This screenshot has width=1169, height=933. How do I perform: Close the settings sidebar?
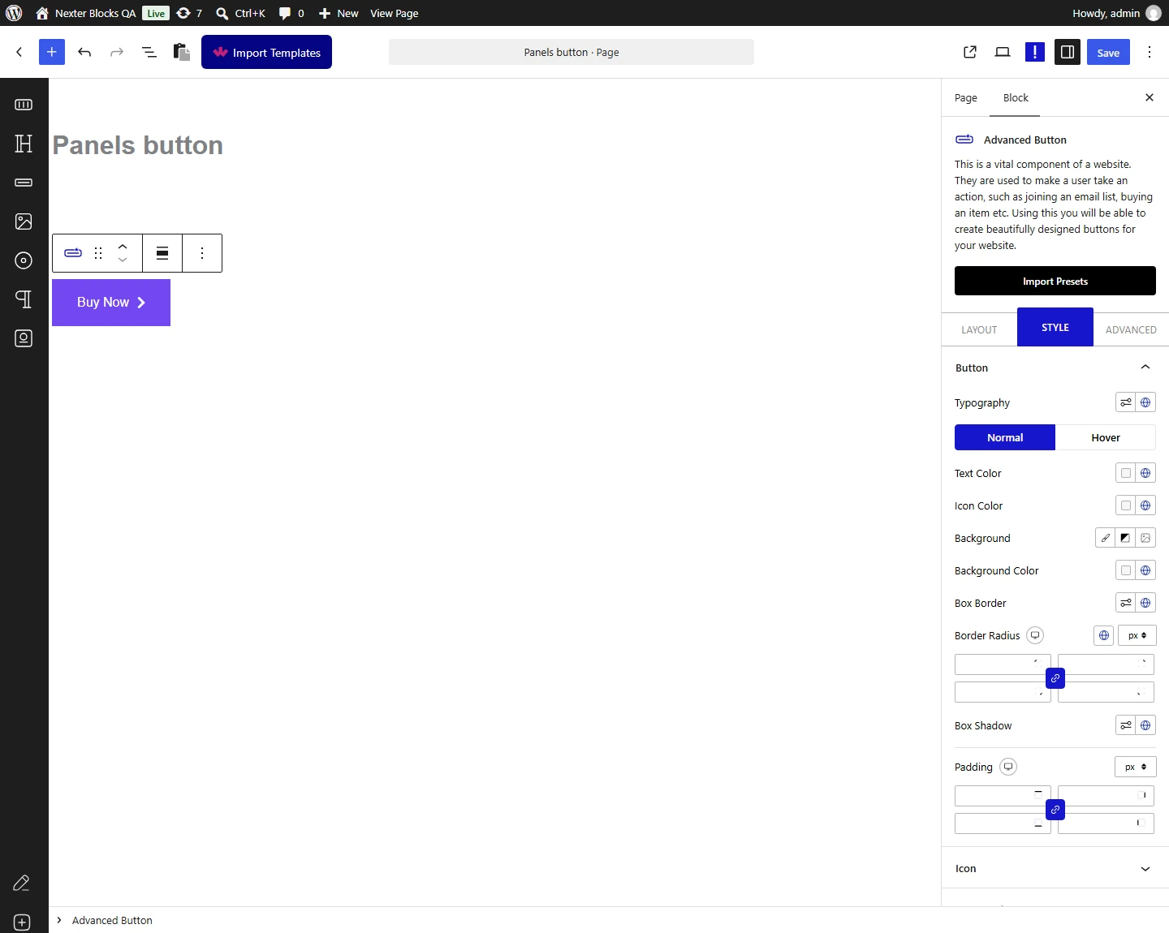click(1150, 97)
